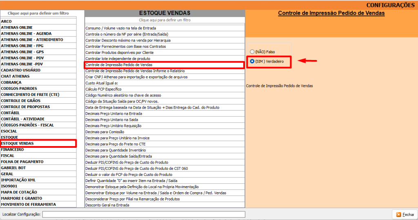Select CONTÁBIL category

pyautogui.click(x=38, y=113)
